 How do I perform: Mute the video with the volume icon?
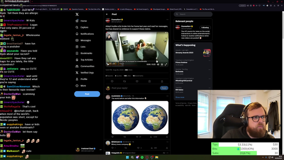(158, 64)
